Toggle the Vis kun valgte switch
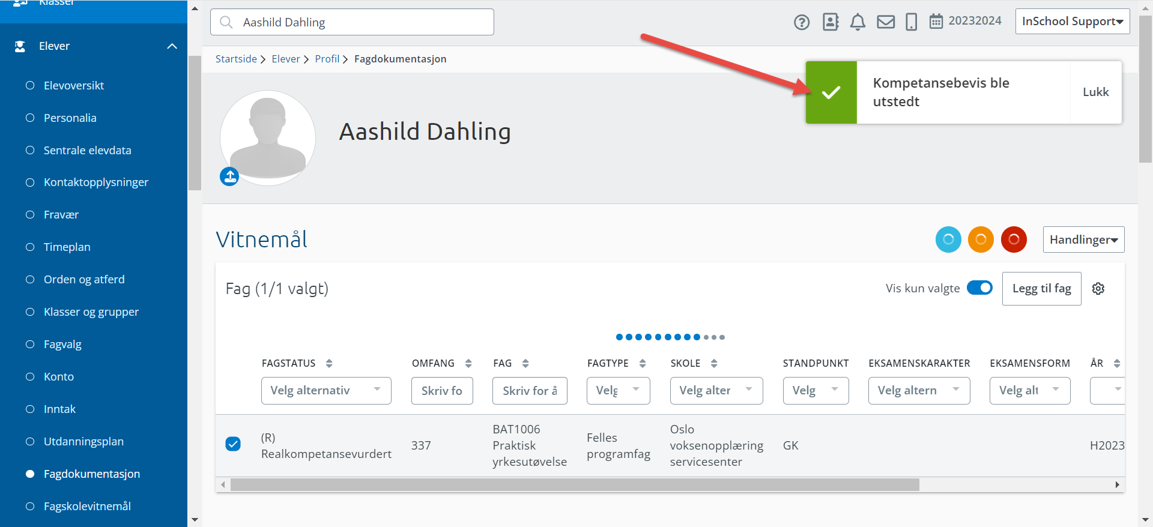Viewport: 1153px width, 527px height. click(979, 288)
